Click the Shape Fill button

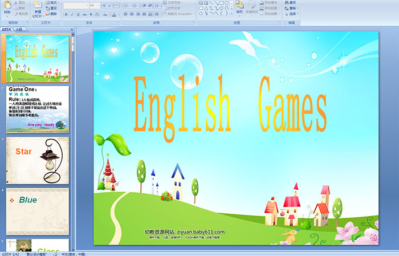[270, 2]
